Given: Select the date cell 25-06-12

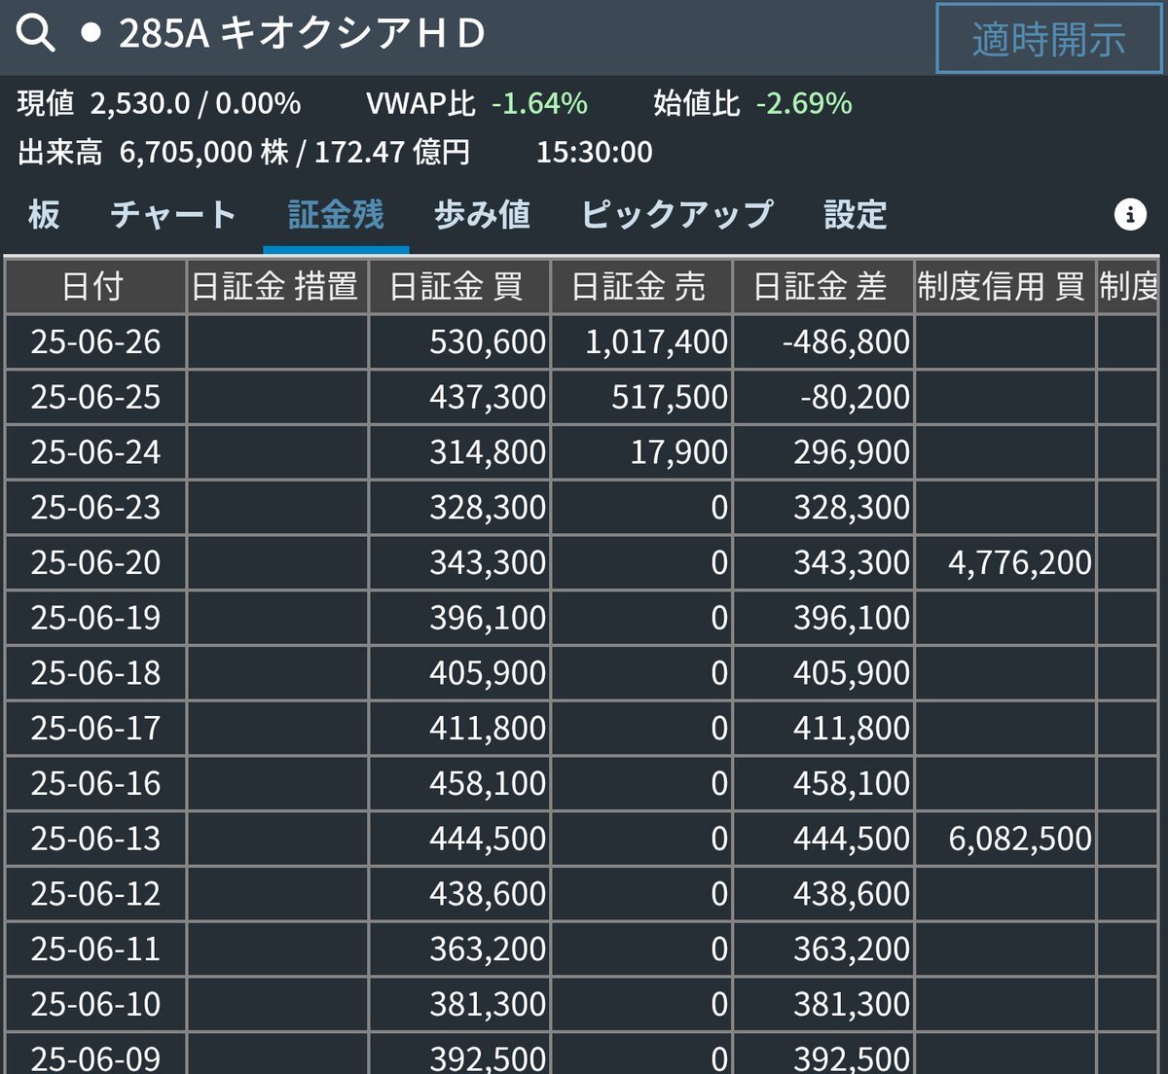Looking at the screenshot, I should pyautogui.click(x=95, y=894).
